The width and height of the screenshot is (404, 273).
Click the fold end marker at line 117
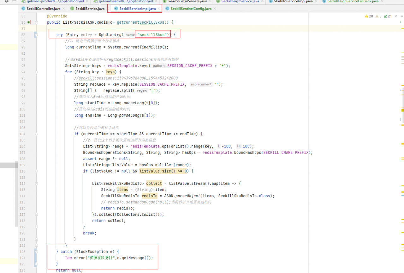click(37, 215)
